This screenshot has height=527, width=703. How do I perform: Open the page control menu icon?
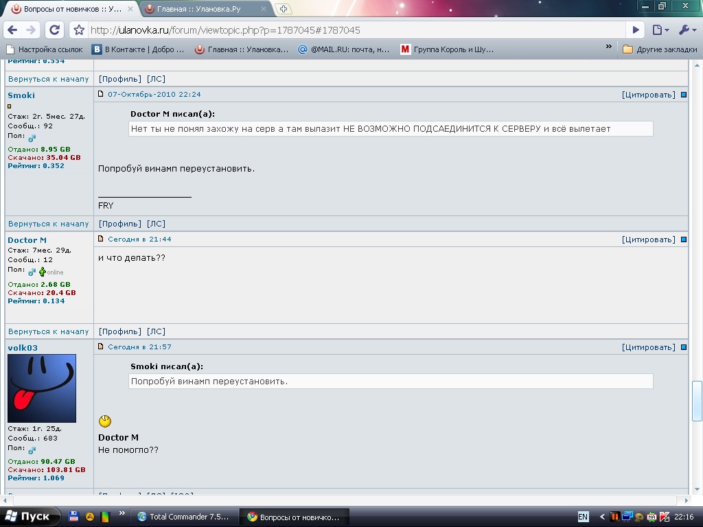[x=660, y=30]
